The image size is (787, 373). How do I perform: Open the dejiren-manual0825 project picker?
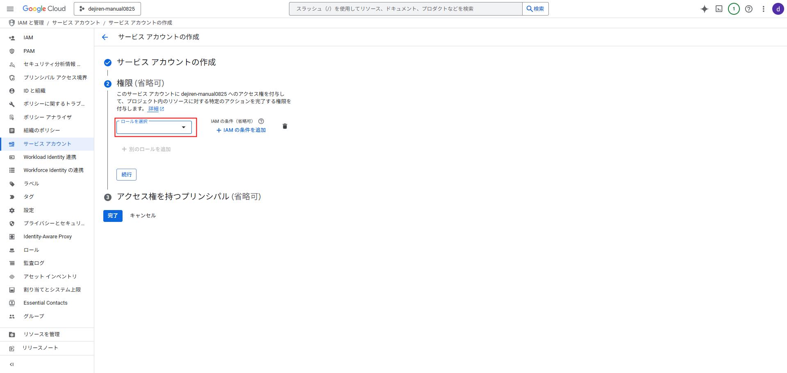click(107, 9)
